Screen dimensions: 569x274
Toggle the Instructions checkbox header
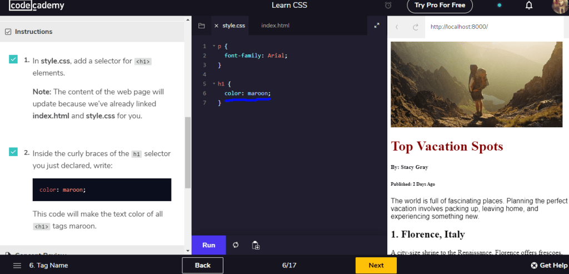click(x=8, y=32)
